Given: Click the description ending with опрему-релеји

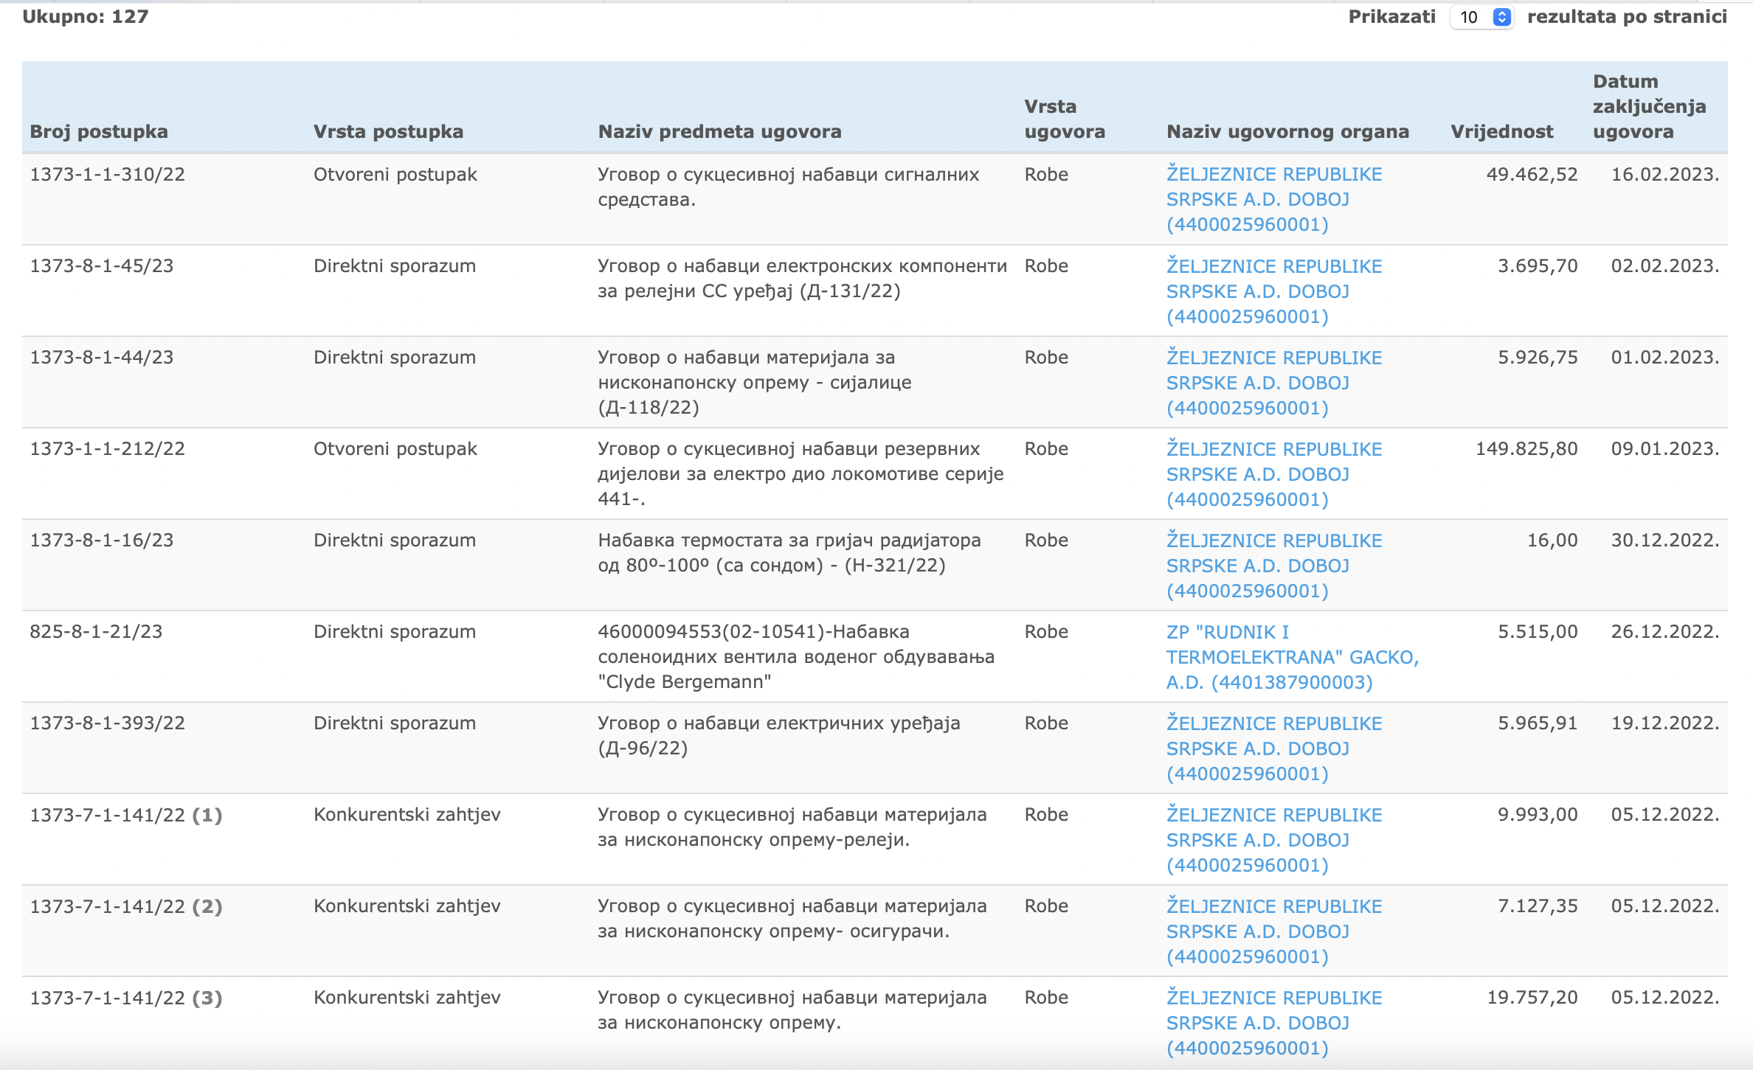Looking at the screenshot, I should (792, 827).
